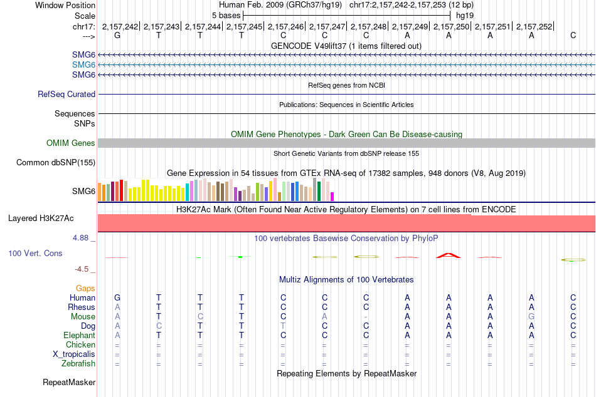Click the SNPs track label
596x397 pixels.
85,123
